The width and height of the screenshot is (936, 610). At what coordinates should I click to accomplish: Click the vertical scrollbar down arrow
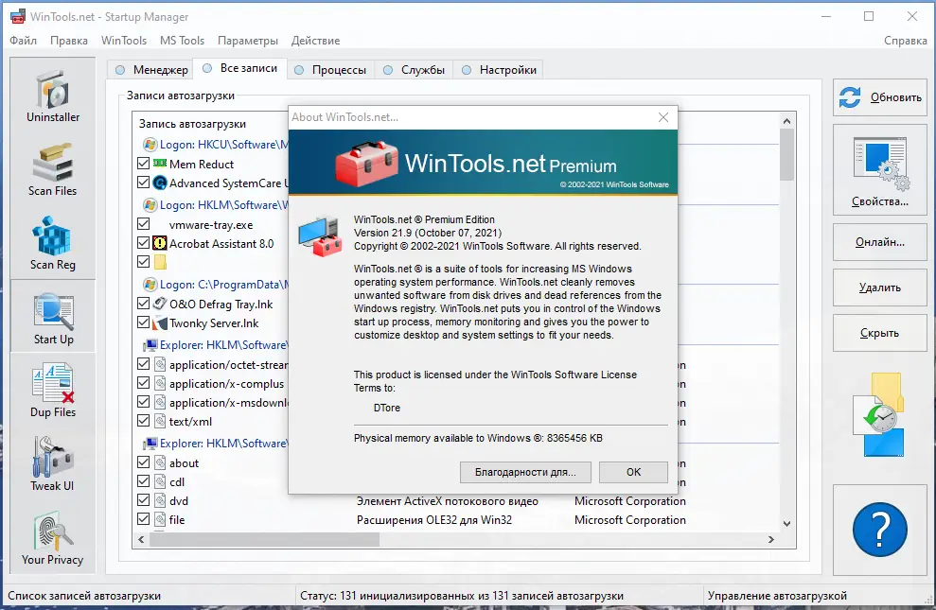[x=786, y=524]
